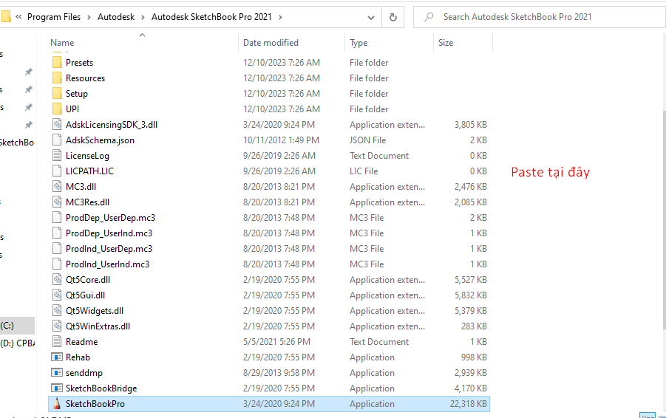Open the address bar history dropdown

click(x=371, y=18)
